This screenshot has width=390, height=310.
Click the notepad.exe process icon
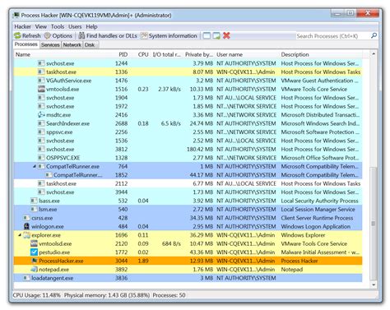(34, 270)
